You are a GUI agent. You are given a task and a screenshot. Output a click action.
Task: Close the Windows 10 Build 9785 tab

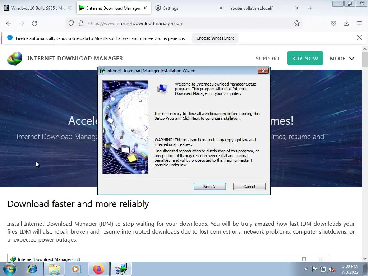[69, 8]
